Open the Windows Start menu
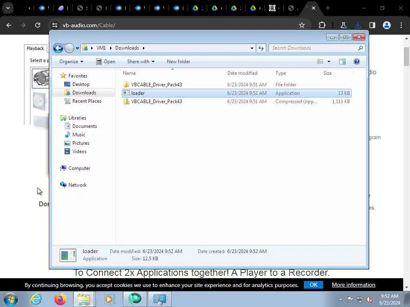 pyautogui.click(x=11, y=299)
